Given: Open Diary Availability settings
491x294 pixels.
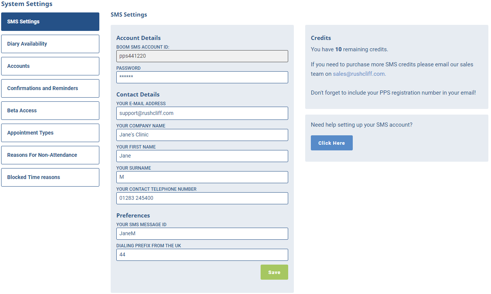Looking at the screenshot, I should coord(50,44).
